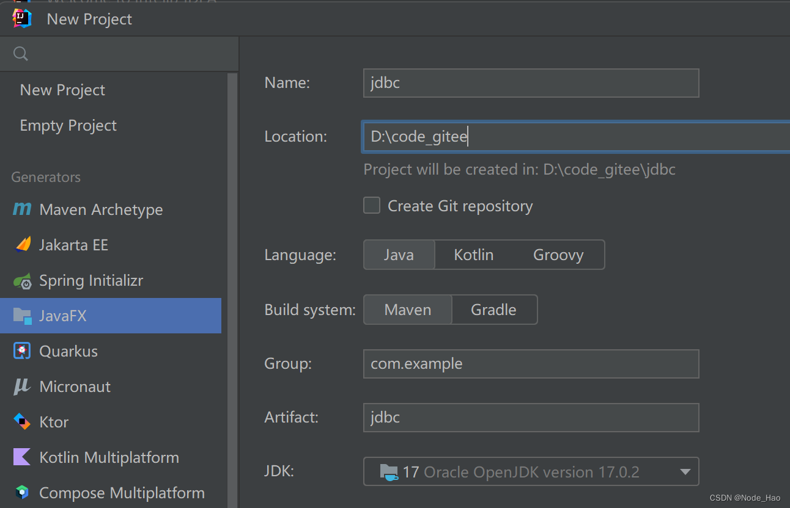Click the 'Location:' label
Image resolution: width=790 pixels, height=508 pixels.
[296, 136]
